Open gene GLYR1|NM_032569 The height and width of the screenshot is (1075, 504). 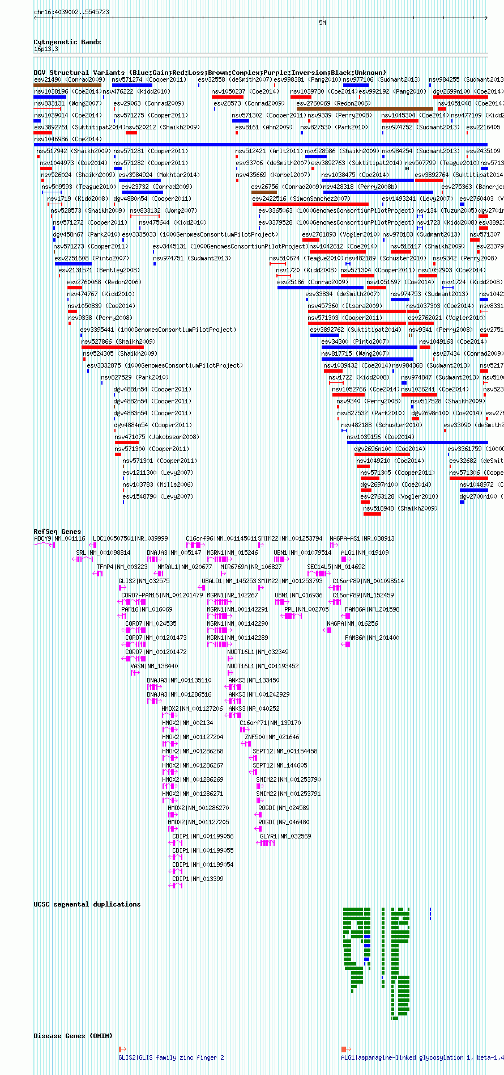click(x=285, y=836)
